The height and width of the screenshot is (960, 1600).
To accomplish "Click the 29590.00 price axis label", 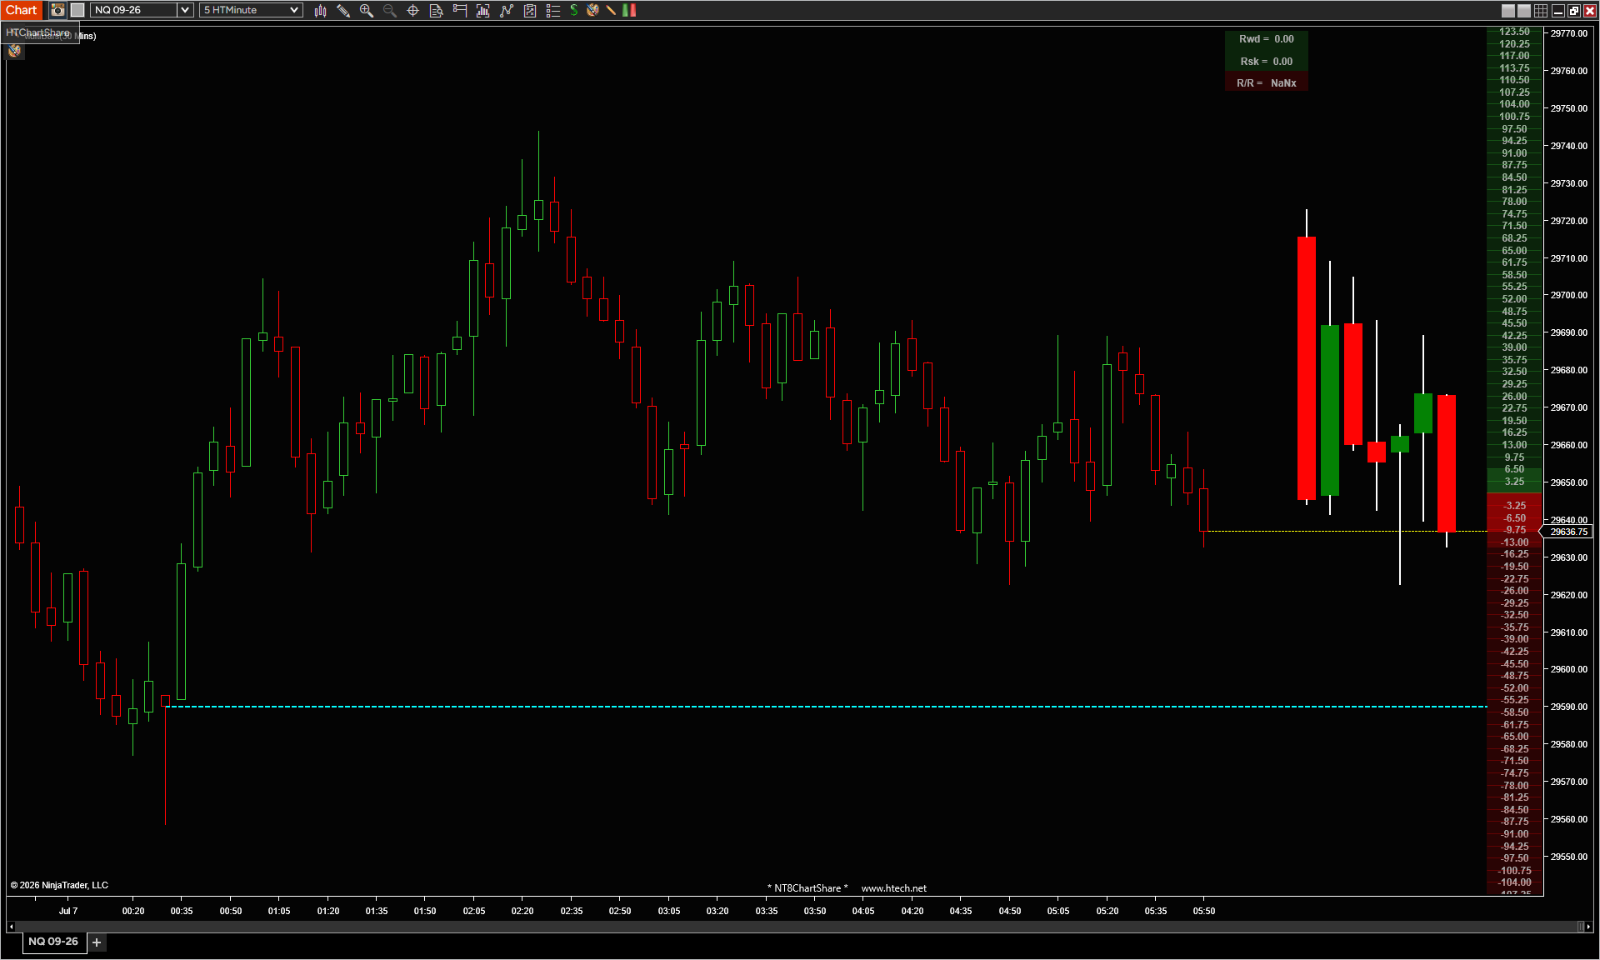I will point(1568,707).
